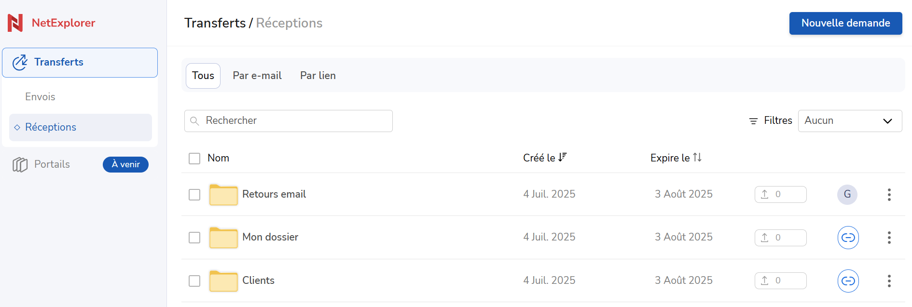912x307 pixels.
Task: Focus the Rechercher search field
Action: point(289,121)
